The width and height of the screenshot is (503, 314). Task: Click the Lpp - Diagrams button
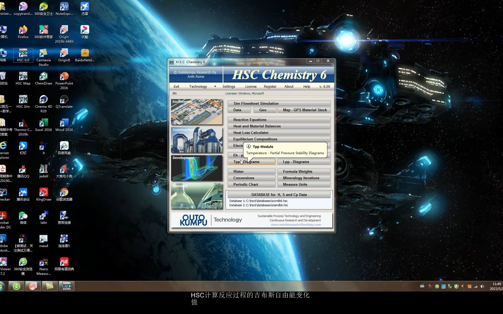click(304, 162)
